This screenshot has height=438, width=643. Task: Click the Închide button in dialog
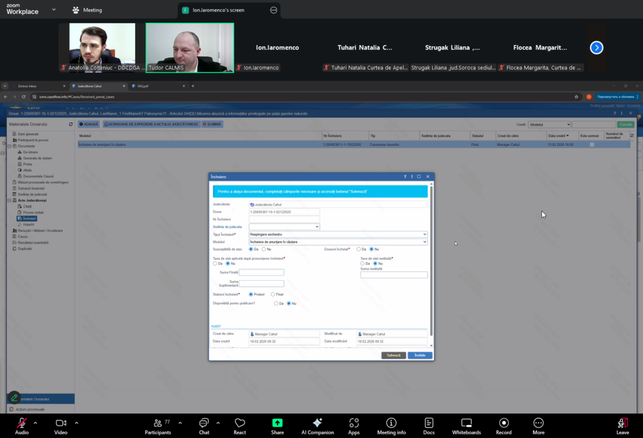click(419, 355)
